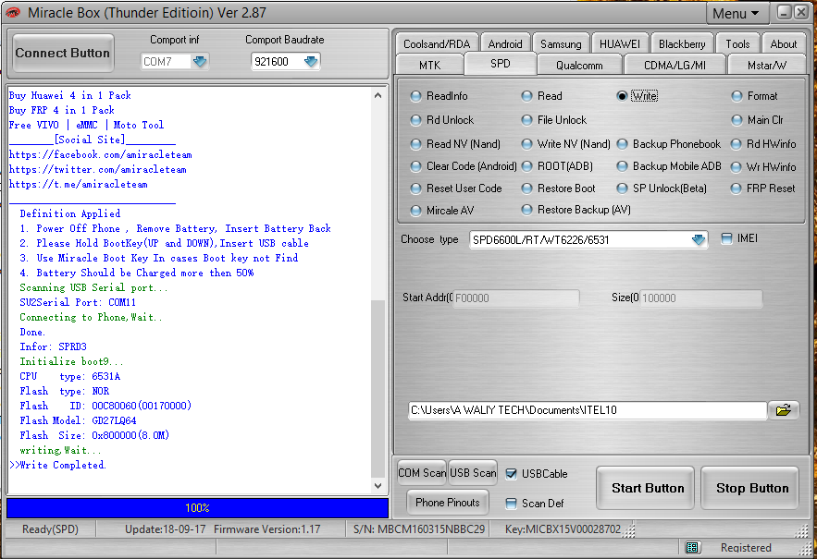Image resolution: width=817 pixels, height=559 pixels.
Task: Click the Miracle Box red logo icon
Action: tap(12, 13)
